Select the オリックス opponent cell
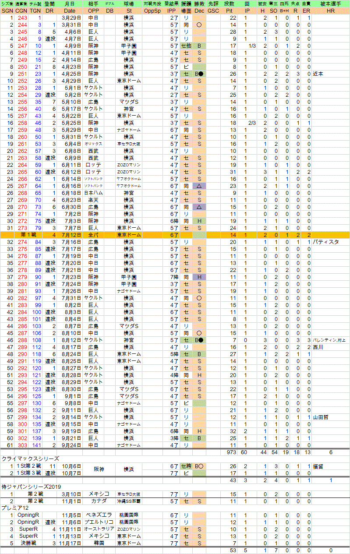The image size is (350, 554). [x=93, y=144]
